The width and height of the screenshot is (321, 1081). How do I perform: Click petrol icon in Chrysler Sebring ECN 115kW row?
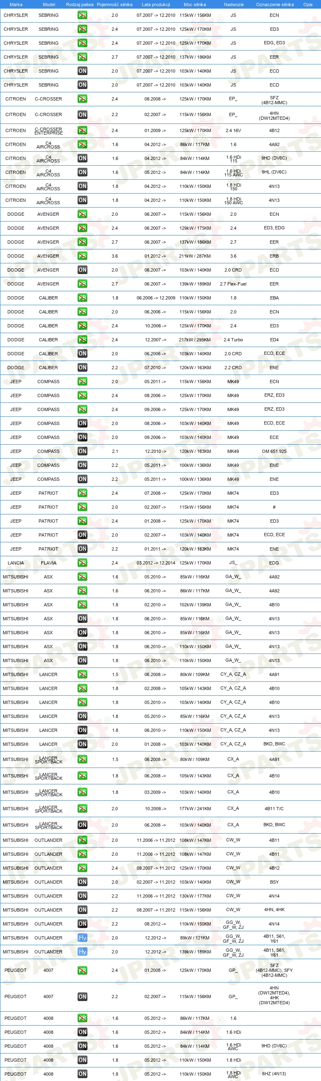pyautogui.click(x=83, y=15)
